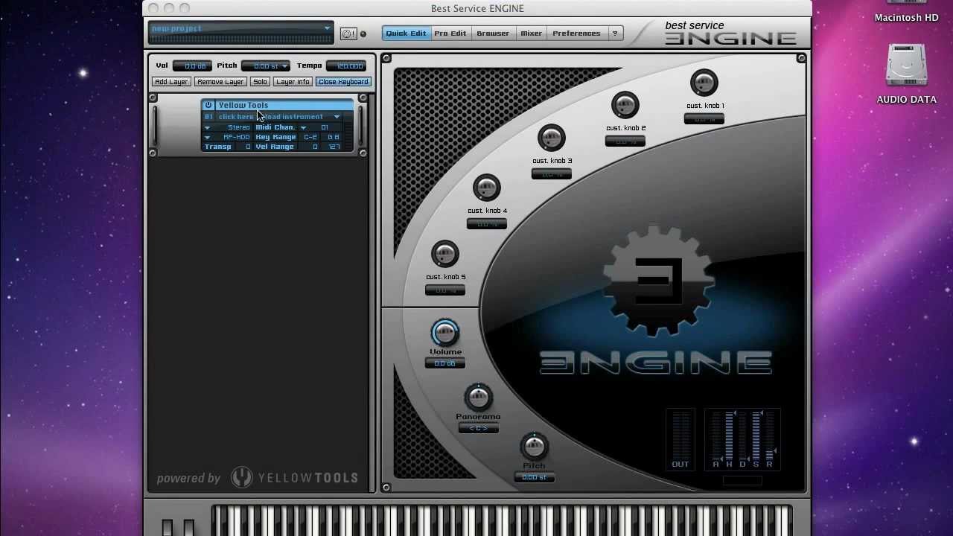Open the Pro Edit tab
The image size is (953, 536).
[x=450, y=33]
